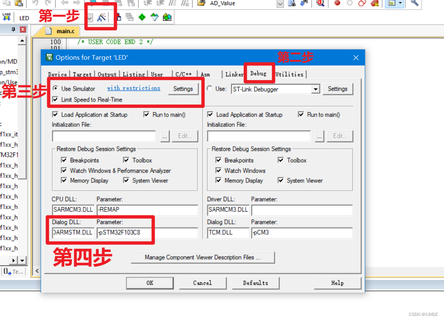Screen dimensions: 444x320
Task: Open Select Software Packs icon
Action: 154,17
